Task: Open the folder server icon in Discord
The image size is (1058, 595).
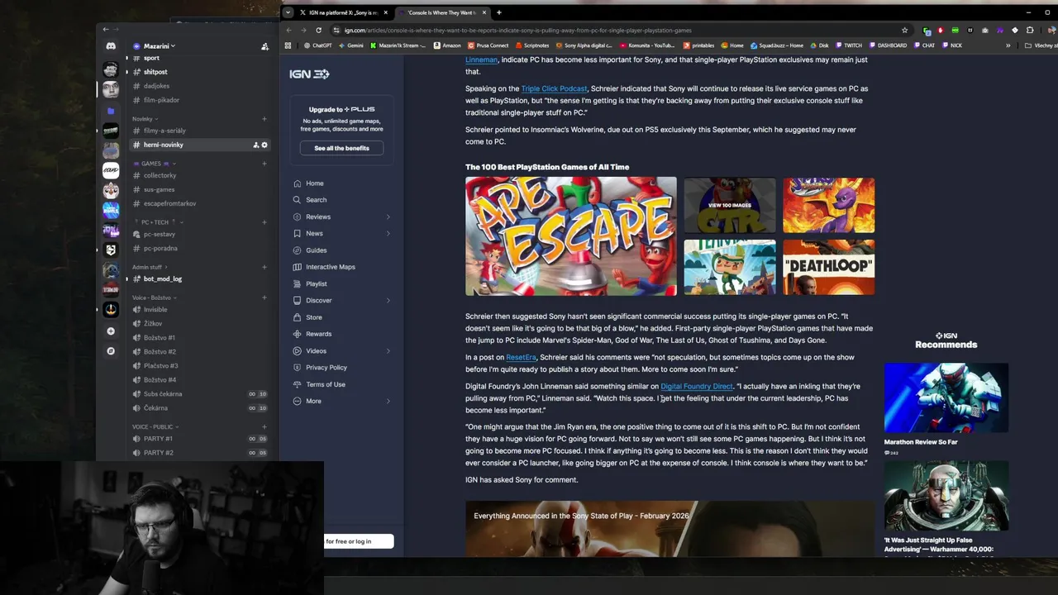Action: click(x=111, y=110)
